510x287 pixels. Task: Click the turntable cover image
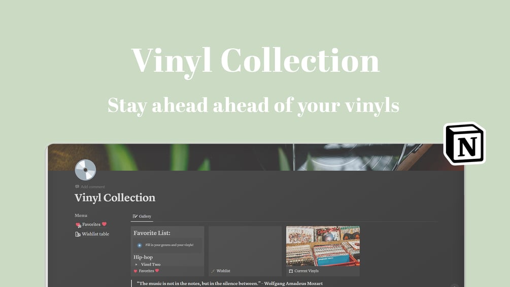pyautogui.click(x=256, y=157)
